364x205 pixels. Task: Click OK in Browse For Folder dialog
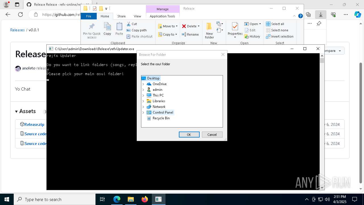pyautogui.click(x=189, y=135)
